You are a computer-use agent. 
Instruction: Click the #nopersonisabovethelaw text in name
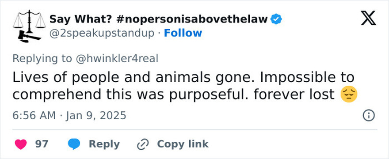[x=191, y=19]
